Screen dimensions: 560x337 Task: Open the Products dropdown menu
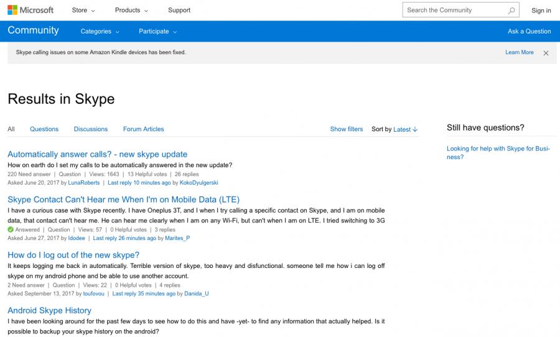point(131,11)
